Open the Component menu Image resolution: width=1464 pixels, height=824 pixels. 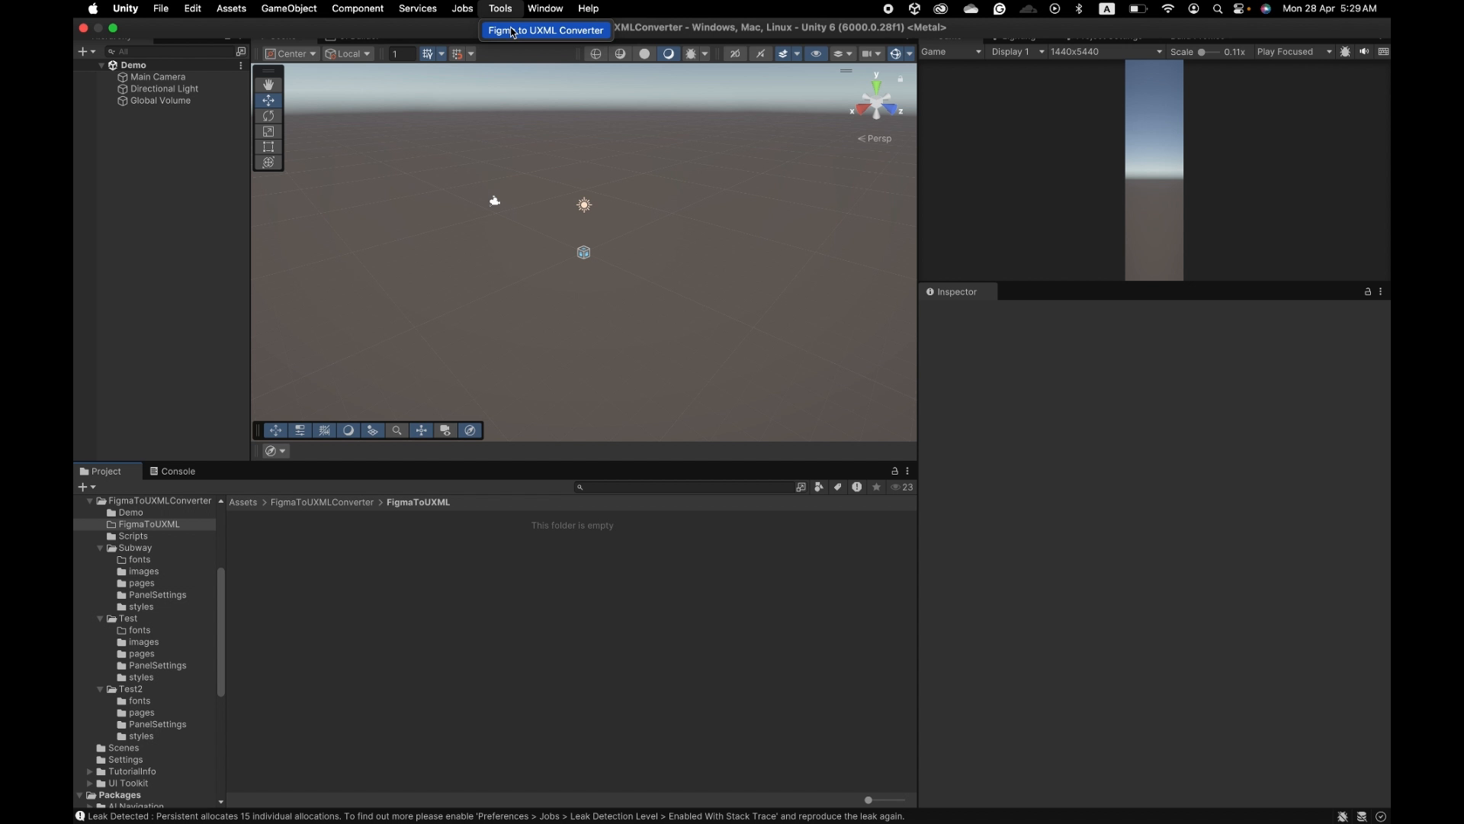pos(357,8)
